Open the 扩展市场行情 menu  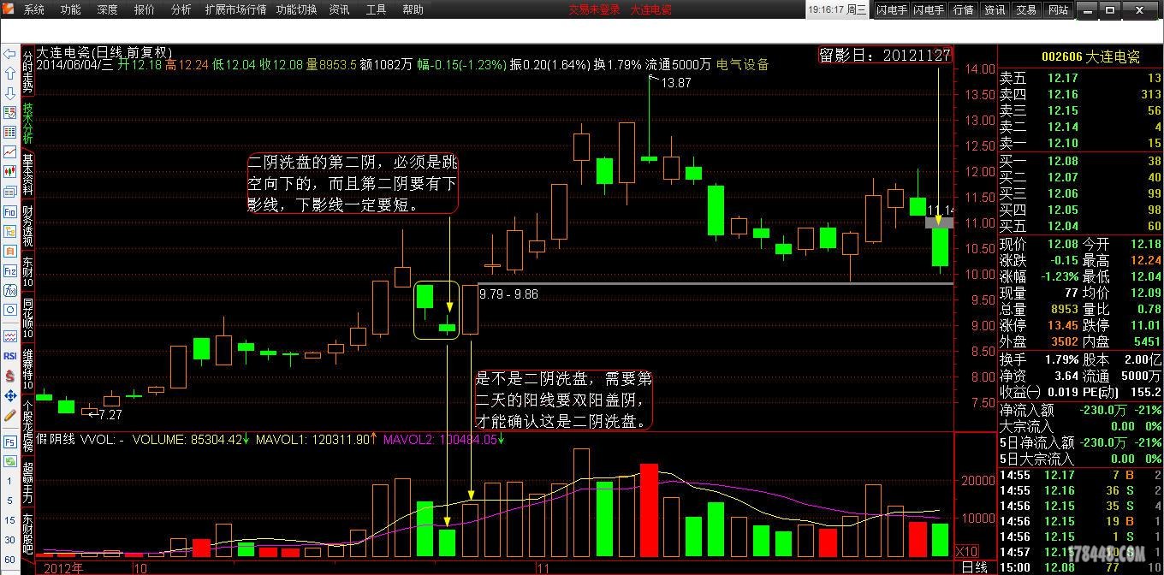235,10
